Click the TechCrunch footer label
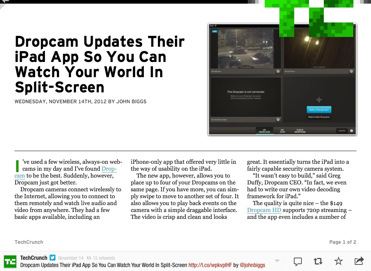Image resolution: width=371 pixels, height=271 pixels. [29, 242]
